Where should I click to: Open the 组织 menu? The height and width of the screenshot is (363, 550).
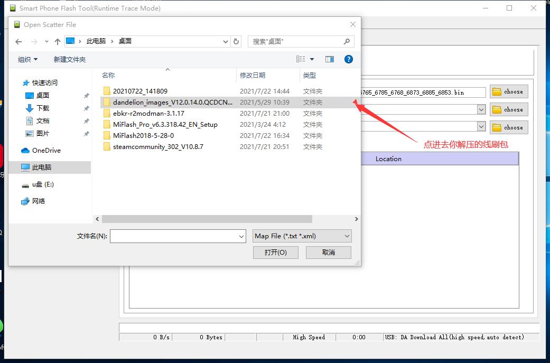tap(27, 60)
